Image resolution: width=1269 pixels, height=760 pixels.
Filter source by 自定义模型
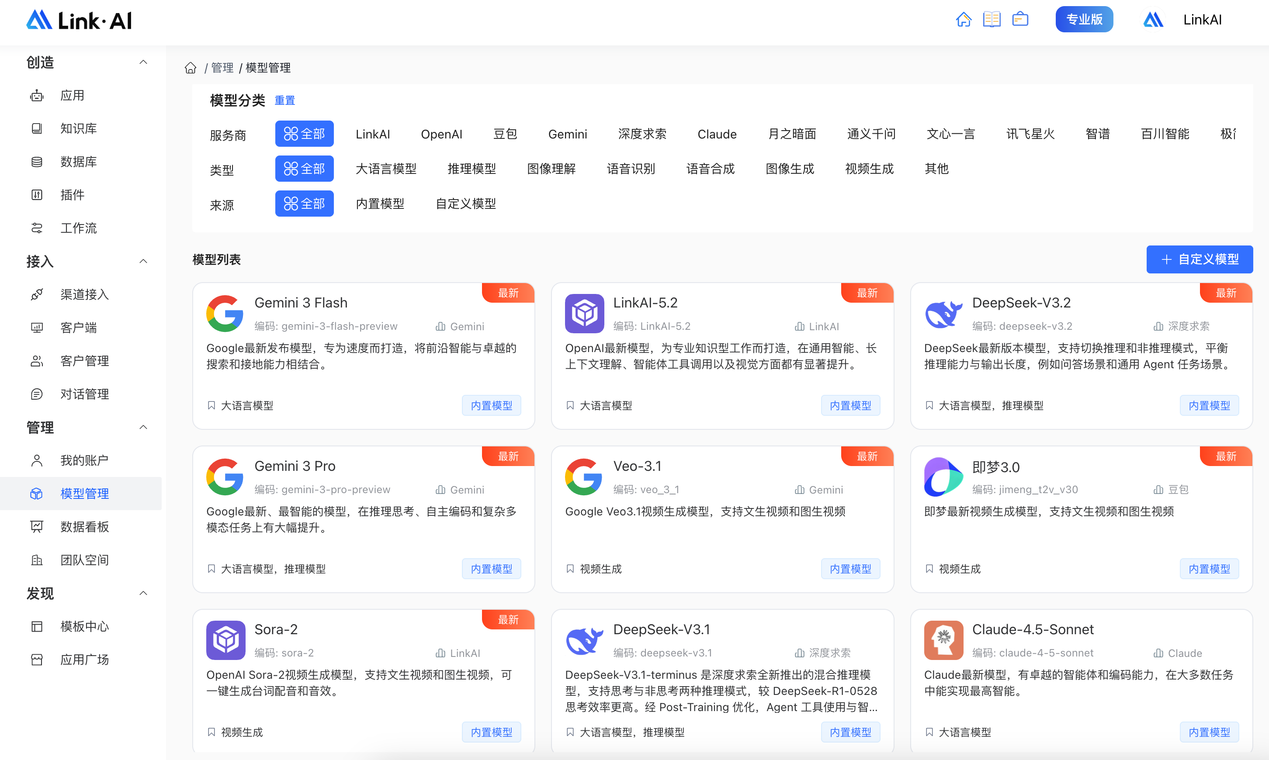[465, 203]
